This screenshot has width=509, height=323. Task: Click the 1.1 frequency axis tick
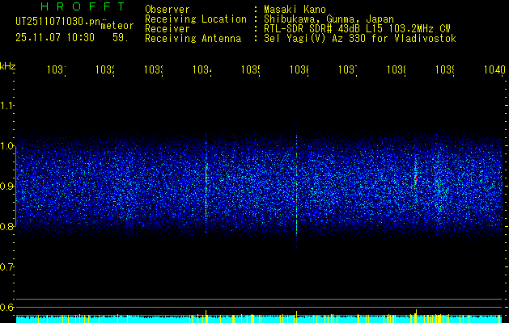click(x=7, y=106)
